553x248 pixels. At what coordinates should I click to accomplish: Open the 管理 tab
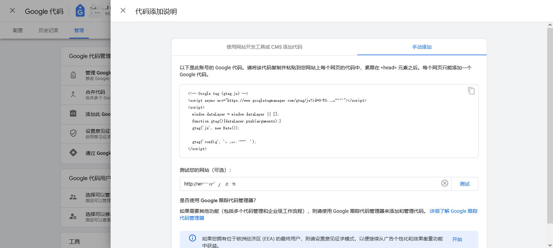pos(79,30)
